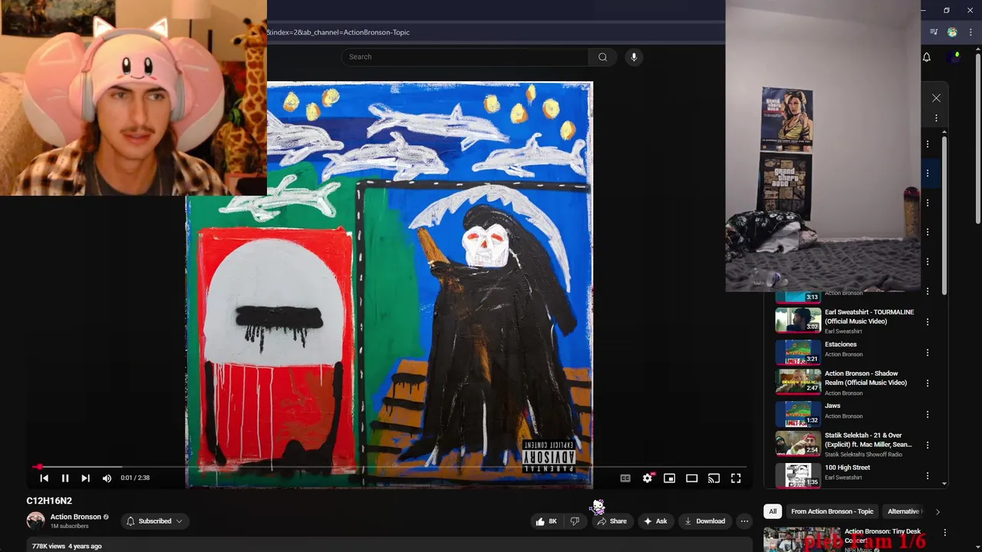Open the YouTube account avatar menu
The height and width of the screenshot is (552, 982).
pos(954,57)
